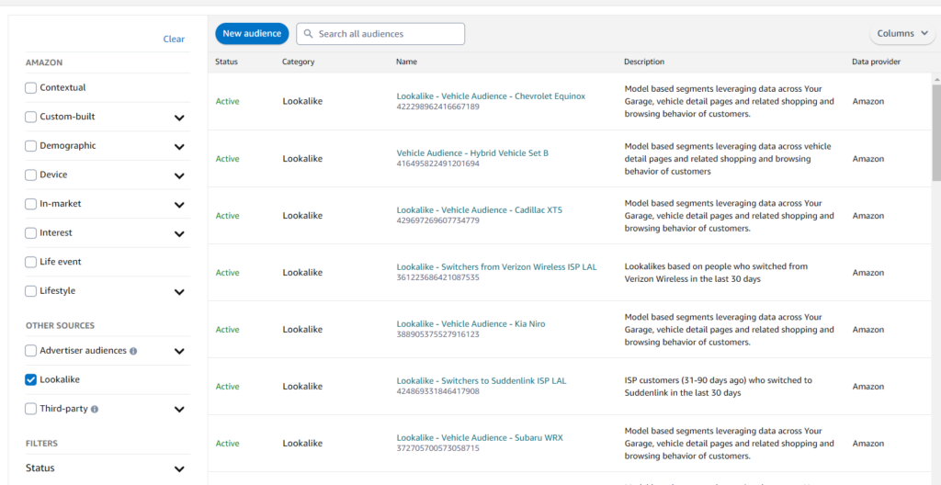Click the Status column header
This screenshot has height=485, width=941.
point(227,62)
